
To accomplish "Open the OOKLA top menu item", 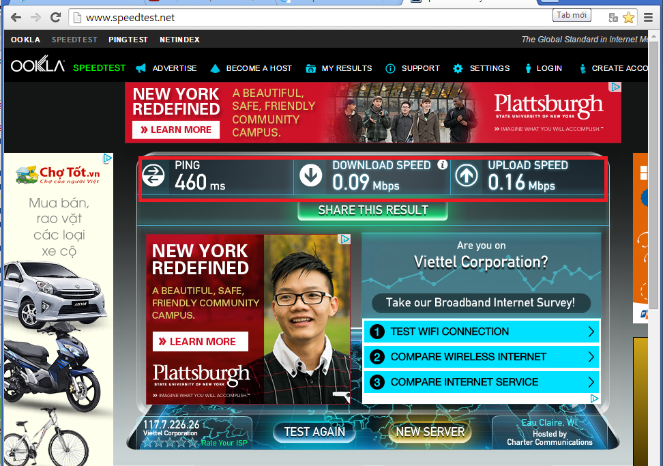I will (x=25, y=40).
